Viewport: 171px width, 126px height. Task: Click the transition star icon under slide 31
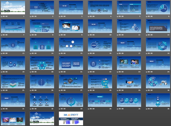pos(2,109)
